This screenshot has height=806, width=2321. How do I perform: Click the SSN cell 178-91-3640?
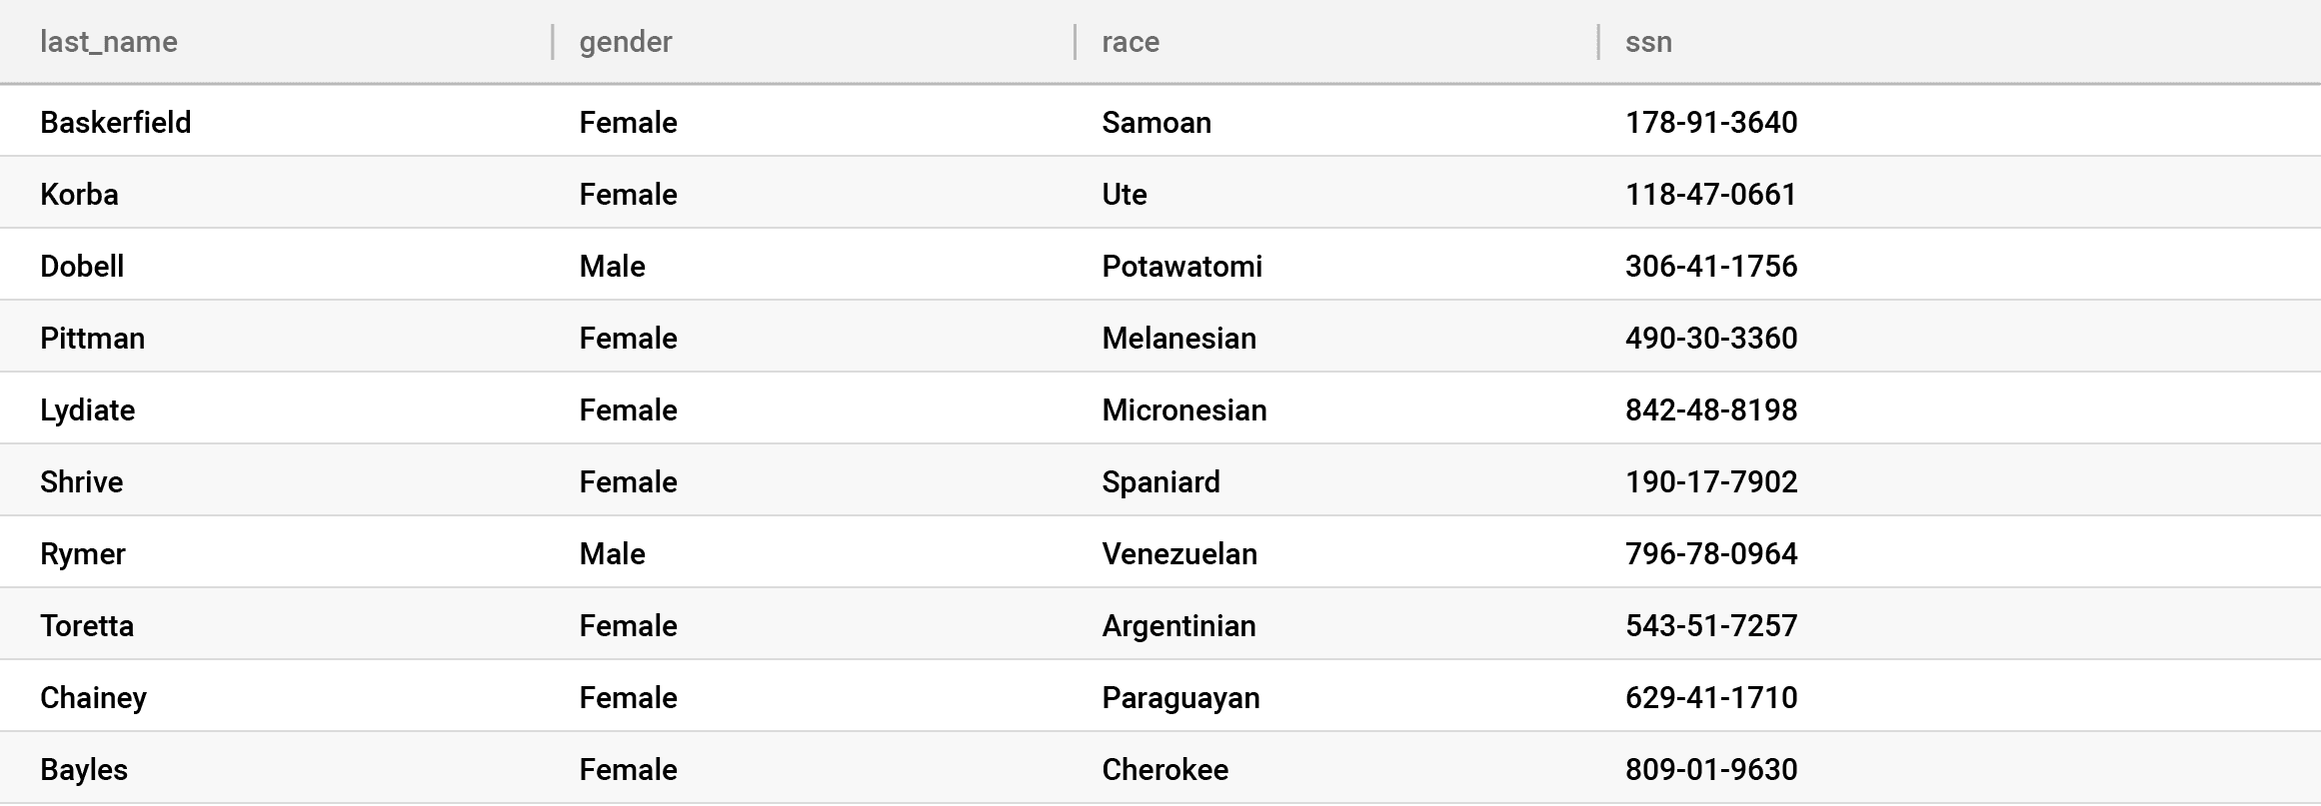[x=1710, y=122]
